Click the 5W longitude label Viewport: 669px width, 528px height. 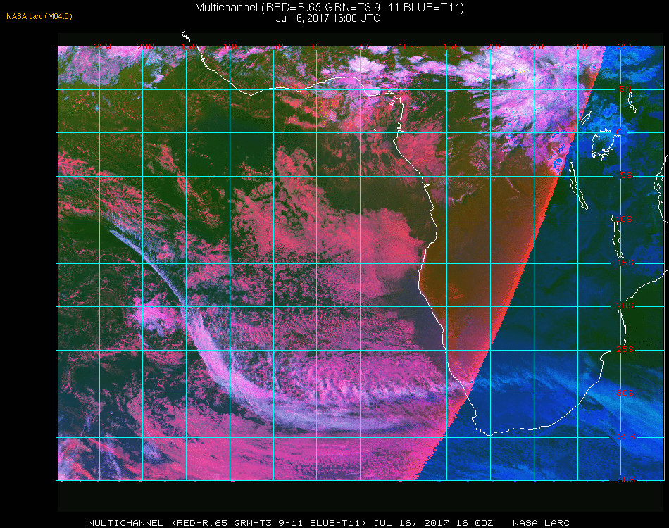coord(277,46)
